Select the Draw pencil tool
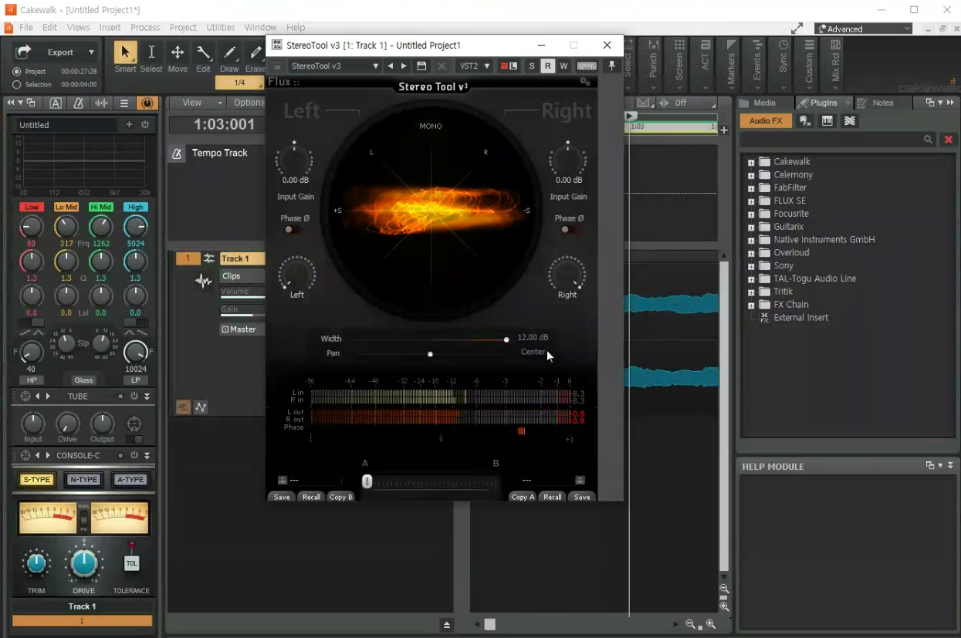 [229, 52]
